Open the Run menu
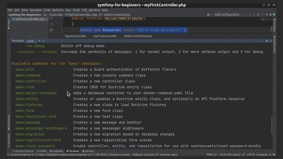The height and width of the screenshot is (159, 283). pyautogui.click(x=68, y=10)
